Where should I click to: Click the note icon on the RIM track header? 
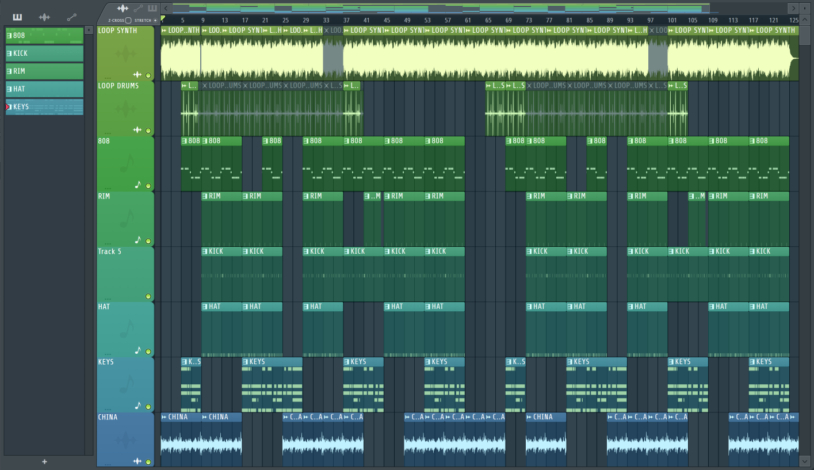tap(139, 241)
